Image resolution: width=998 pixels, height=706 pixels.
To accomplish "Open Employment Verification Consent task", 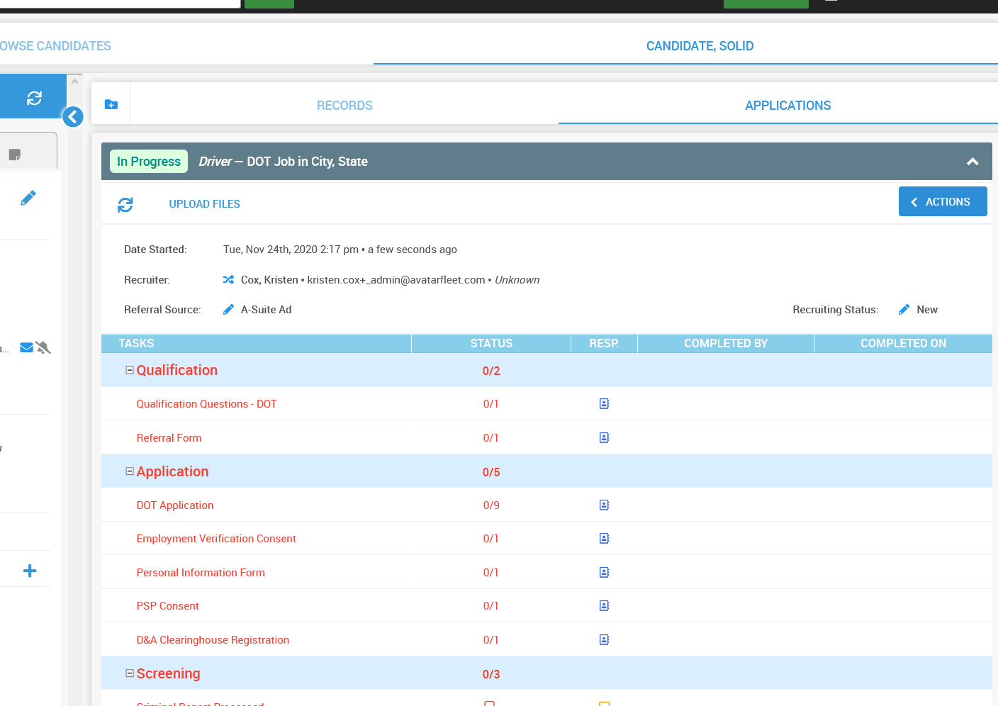I will pyautogui.click(x=216, y=539).
